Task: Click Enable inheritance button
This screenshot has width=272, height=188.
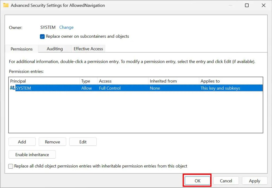Action: point(32,154)
